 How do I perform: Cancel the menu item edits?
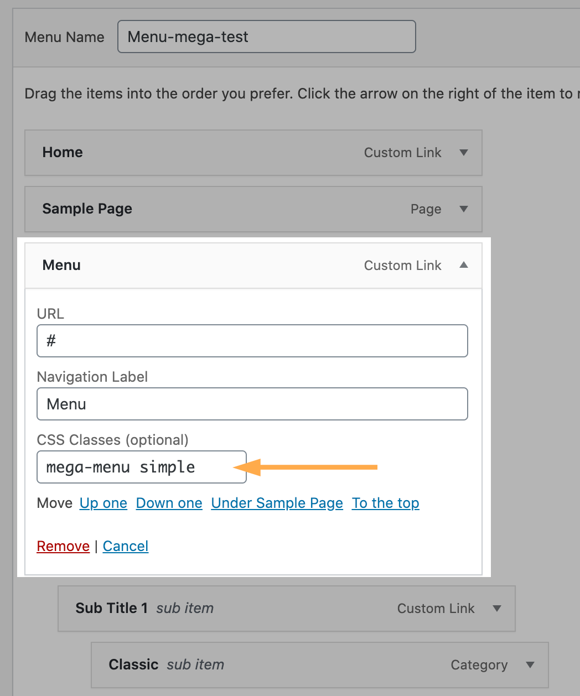click(x=126, y=546)
